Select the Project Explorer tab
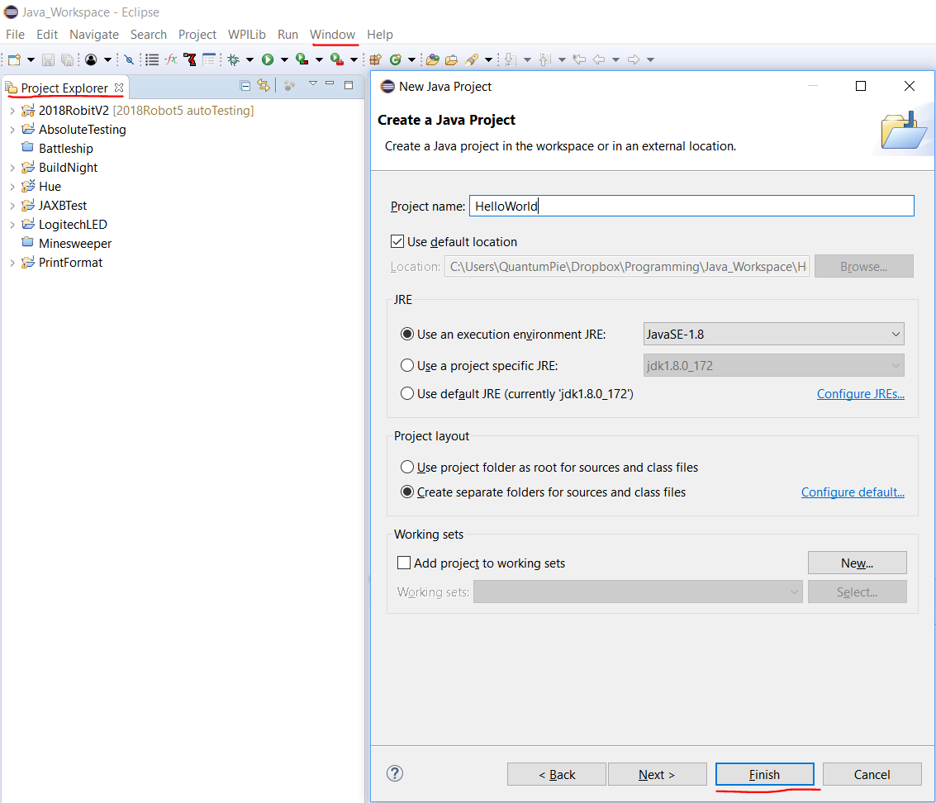This screenshot has width=936, height=803. point(64,88)
